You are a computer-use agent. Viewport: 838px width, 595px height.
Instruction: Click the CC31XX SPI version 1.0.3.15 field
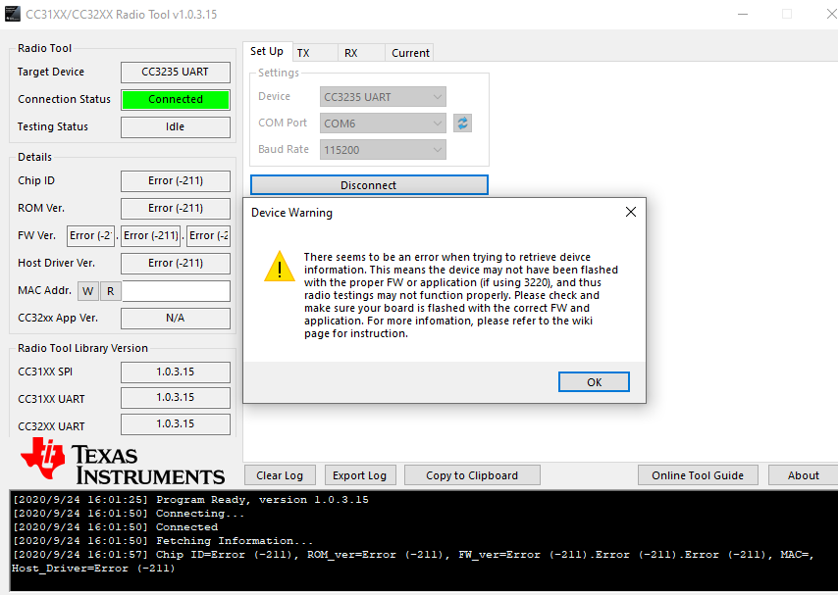(x=176, y=372)
